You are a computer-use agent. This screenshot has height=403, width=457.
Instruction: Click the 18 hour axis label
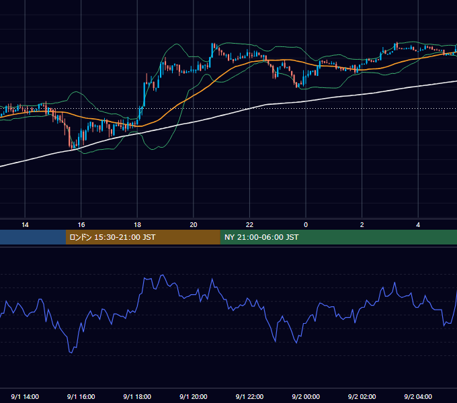click(137, 225)
